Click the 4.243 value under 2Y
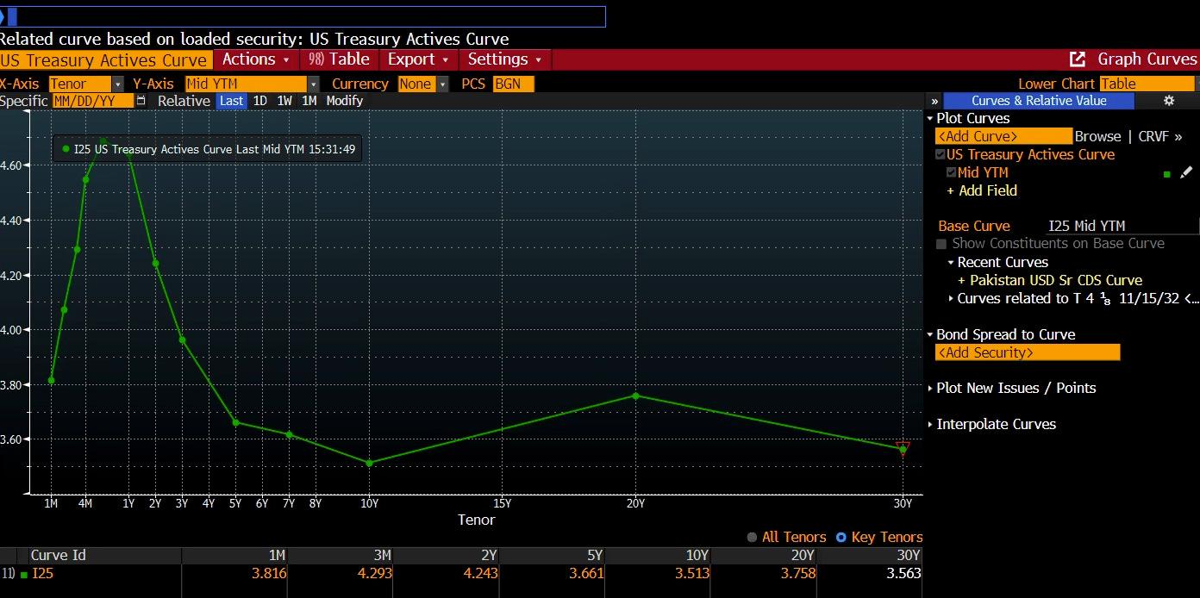This screenshot has width=1200, height=598. [x=481, y=573]
